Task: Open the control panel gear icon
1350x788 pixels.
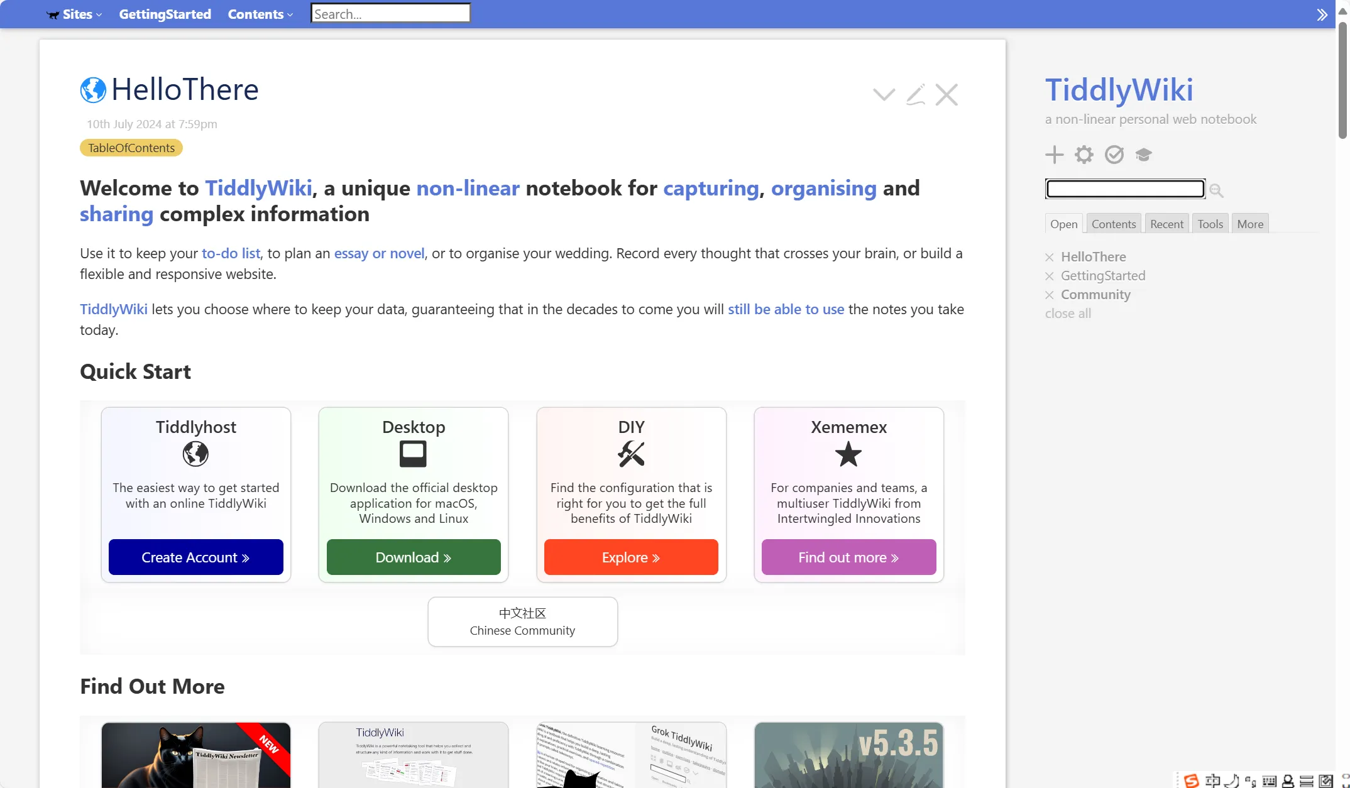Action: 1084,155
